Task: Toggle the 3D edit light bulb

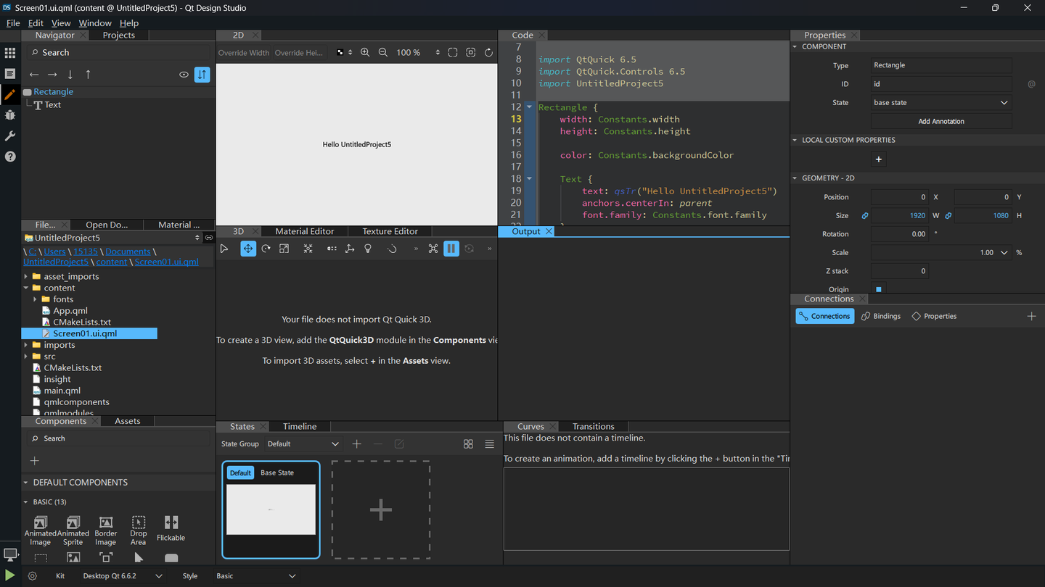Action: [x=368, y=249]
